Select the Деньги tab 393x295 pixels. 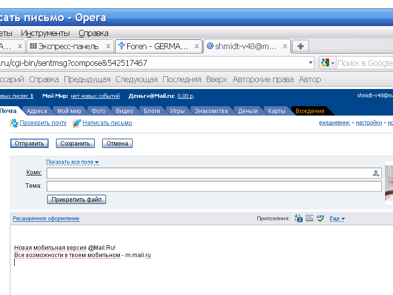pos(248,111)
